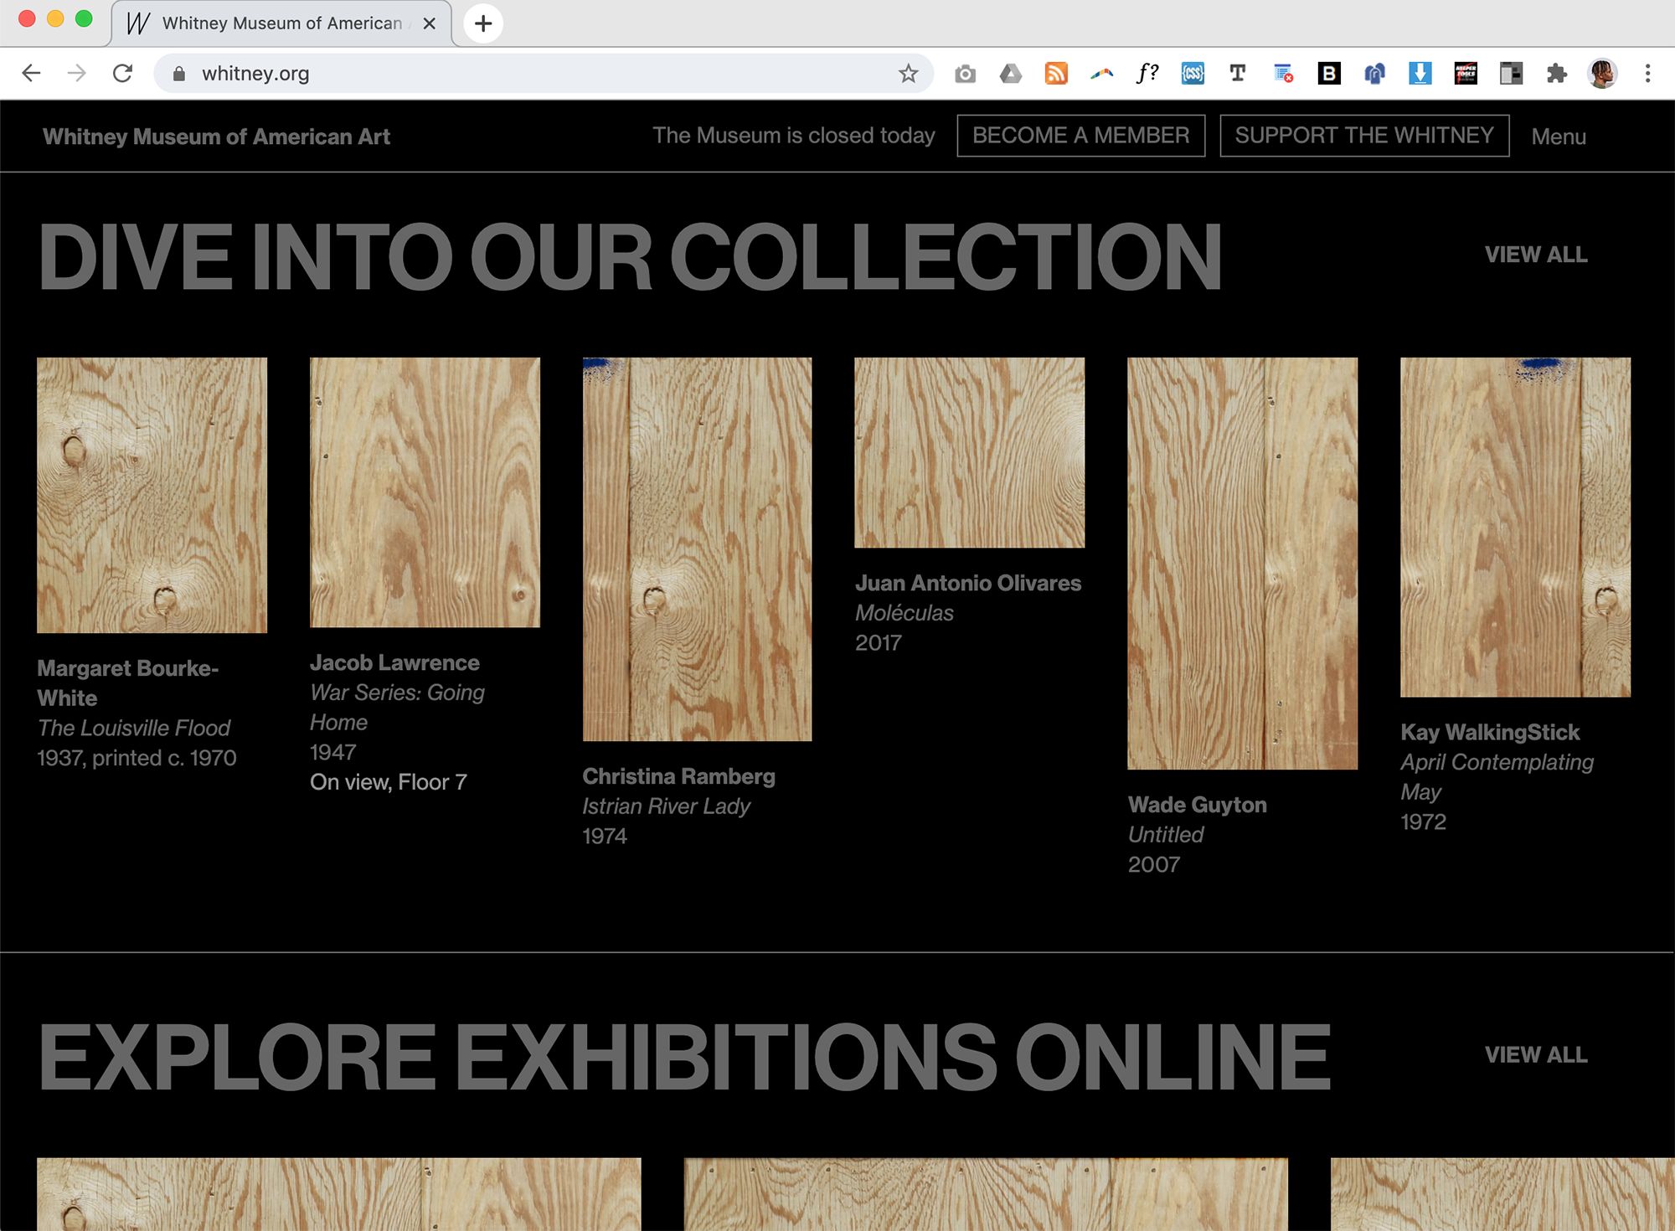Open the Margaret Bourke-White artwork thumbnail
The width and height of the screenshot is (1675, 1231).
[152, 495]
